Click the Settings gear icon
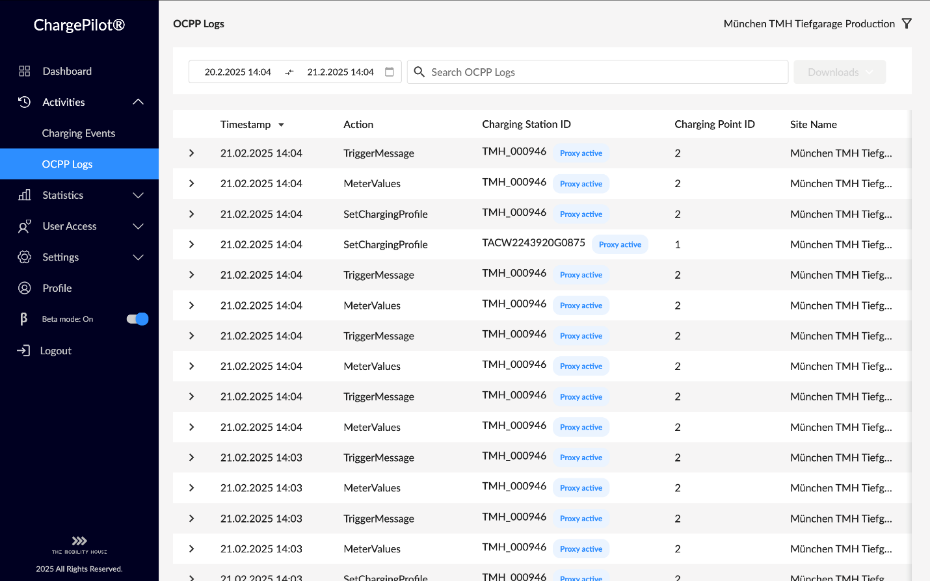The image size is (930, 581). coord(25,257)
